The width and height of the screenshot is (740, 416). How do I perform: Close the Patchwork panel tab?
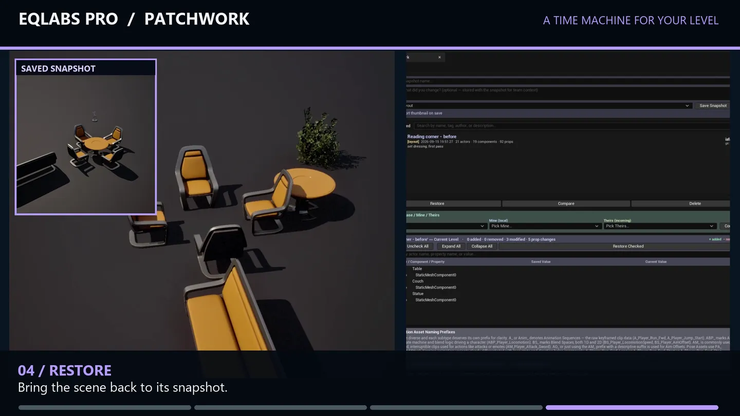(x=439, y=57)
